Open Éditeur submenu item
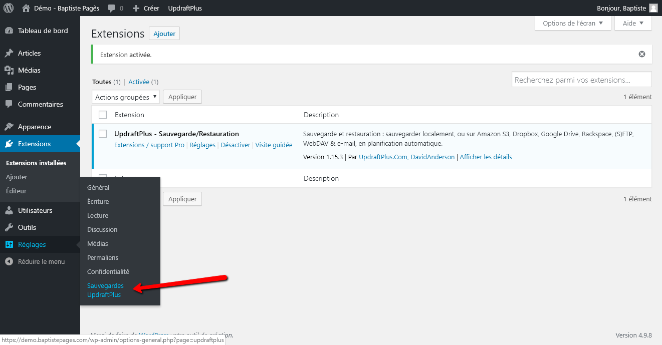Image resolution: width=662 pixels, height=345 pixels. [16, 191]
